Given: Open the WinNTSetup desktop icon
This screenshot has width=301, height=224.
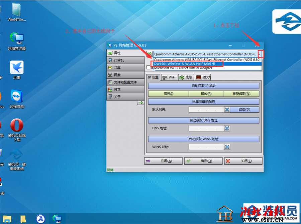Looking at the screenshot, I should tap(16, 12).
